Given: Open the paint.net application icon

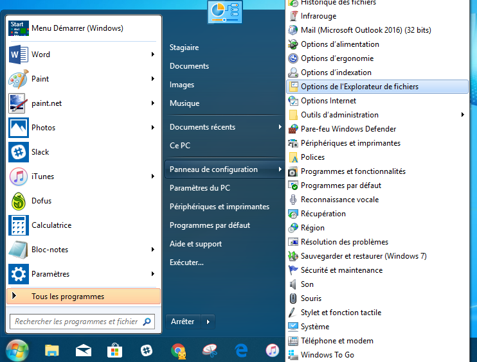Looking at the screenshot, I should click(19, 103).
